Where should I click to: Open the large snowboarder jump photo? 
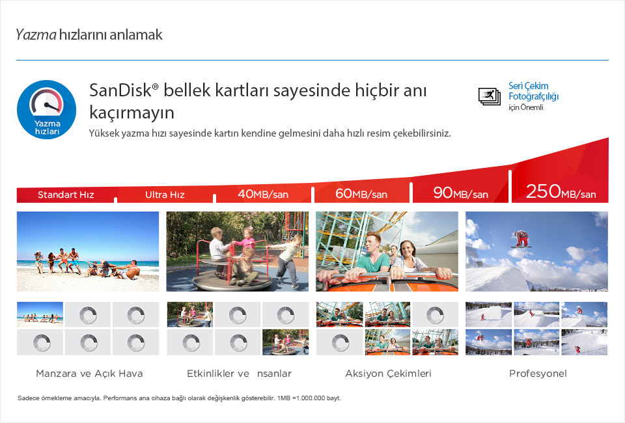pos(536,251)
